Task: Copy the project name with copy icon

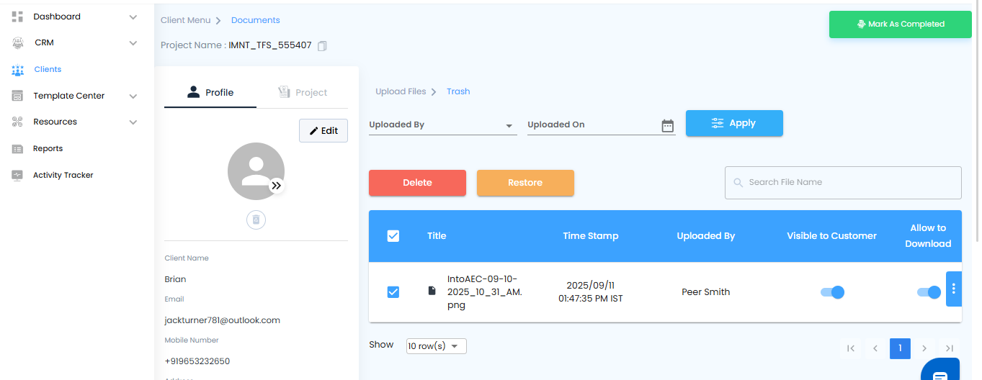Action: pyautogui.click(x=323, y=46)
